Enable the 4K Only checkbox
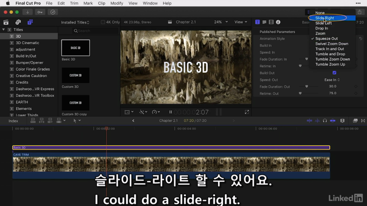 point(103,22)
